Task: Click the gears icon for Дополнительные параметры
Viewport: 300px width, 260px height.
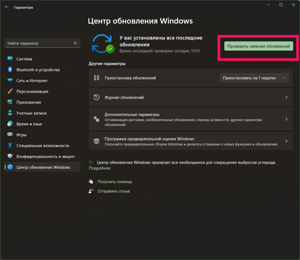Action: (97, 119)
